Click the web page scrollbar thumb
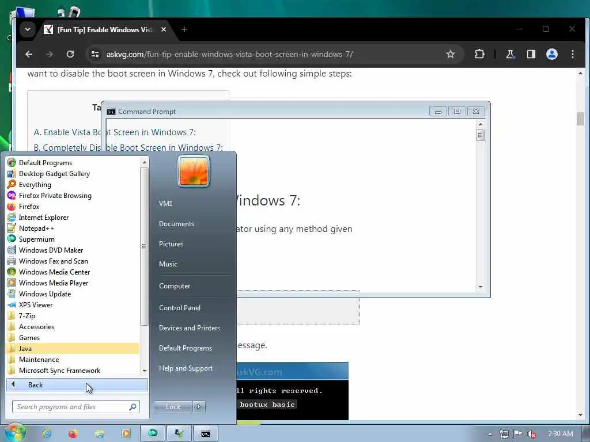Image resolution: width=590 pixels, height=442 pixels. (x=580, y=119)
